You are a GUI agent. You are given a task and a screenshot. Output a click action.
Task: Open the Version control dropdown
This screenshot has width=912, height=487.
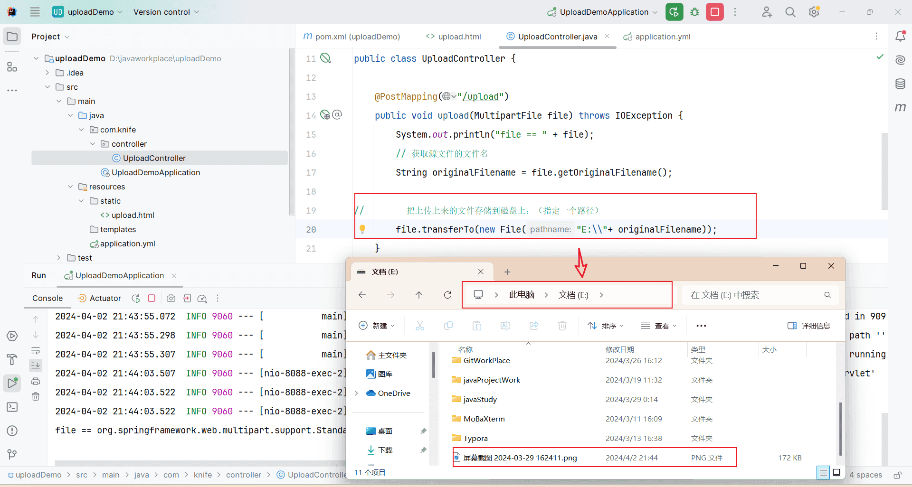[x=166, y=12]
